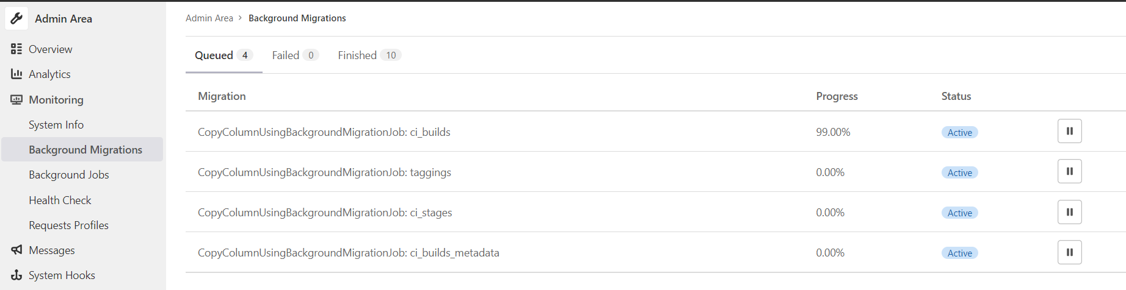1126x290 pixels.
Task: Pause the ci_builds migration
Action: (1069, 131)
